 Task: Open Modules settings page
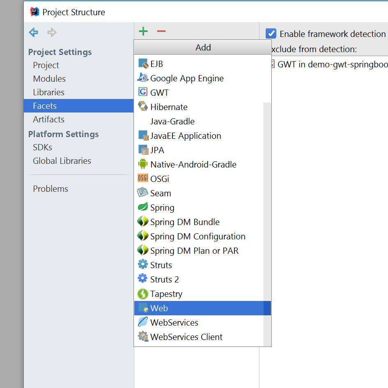pyautogui.click(x=79, y=79)
